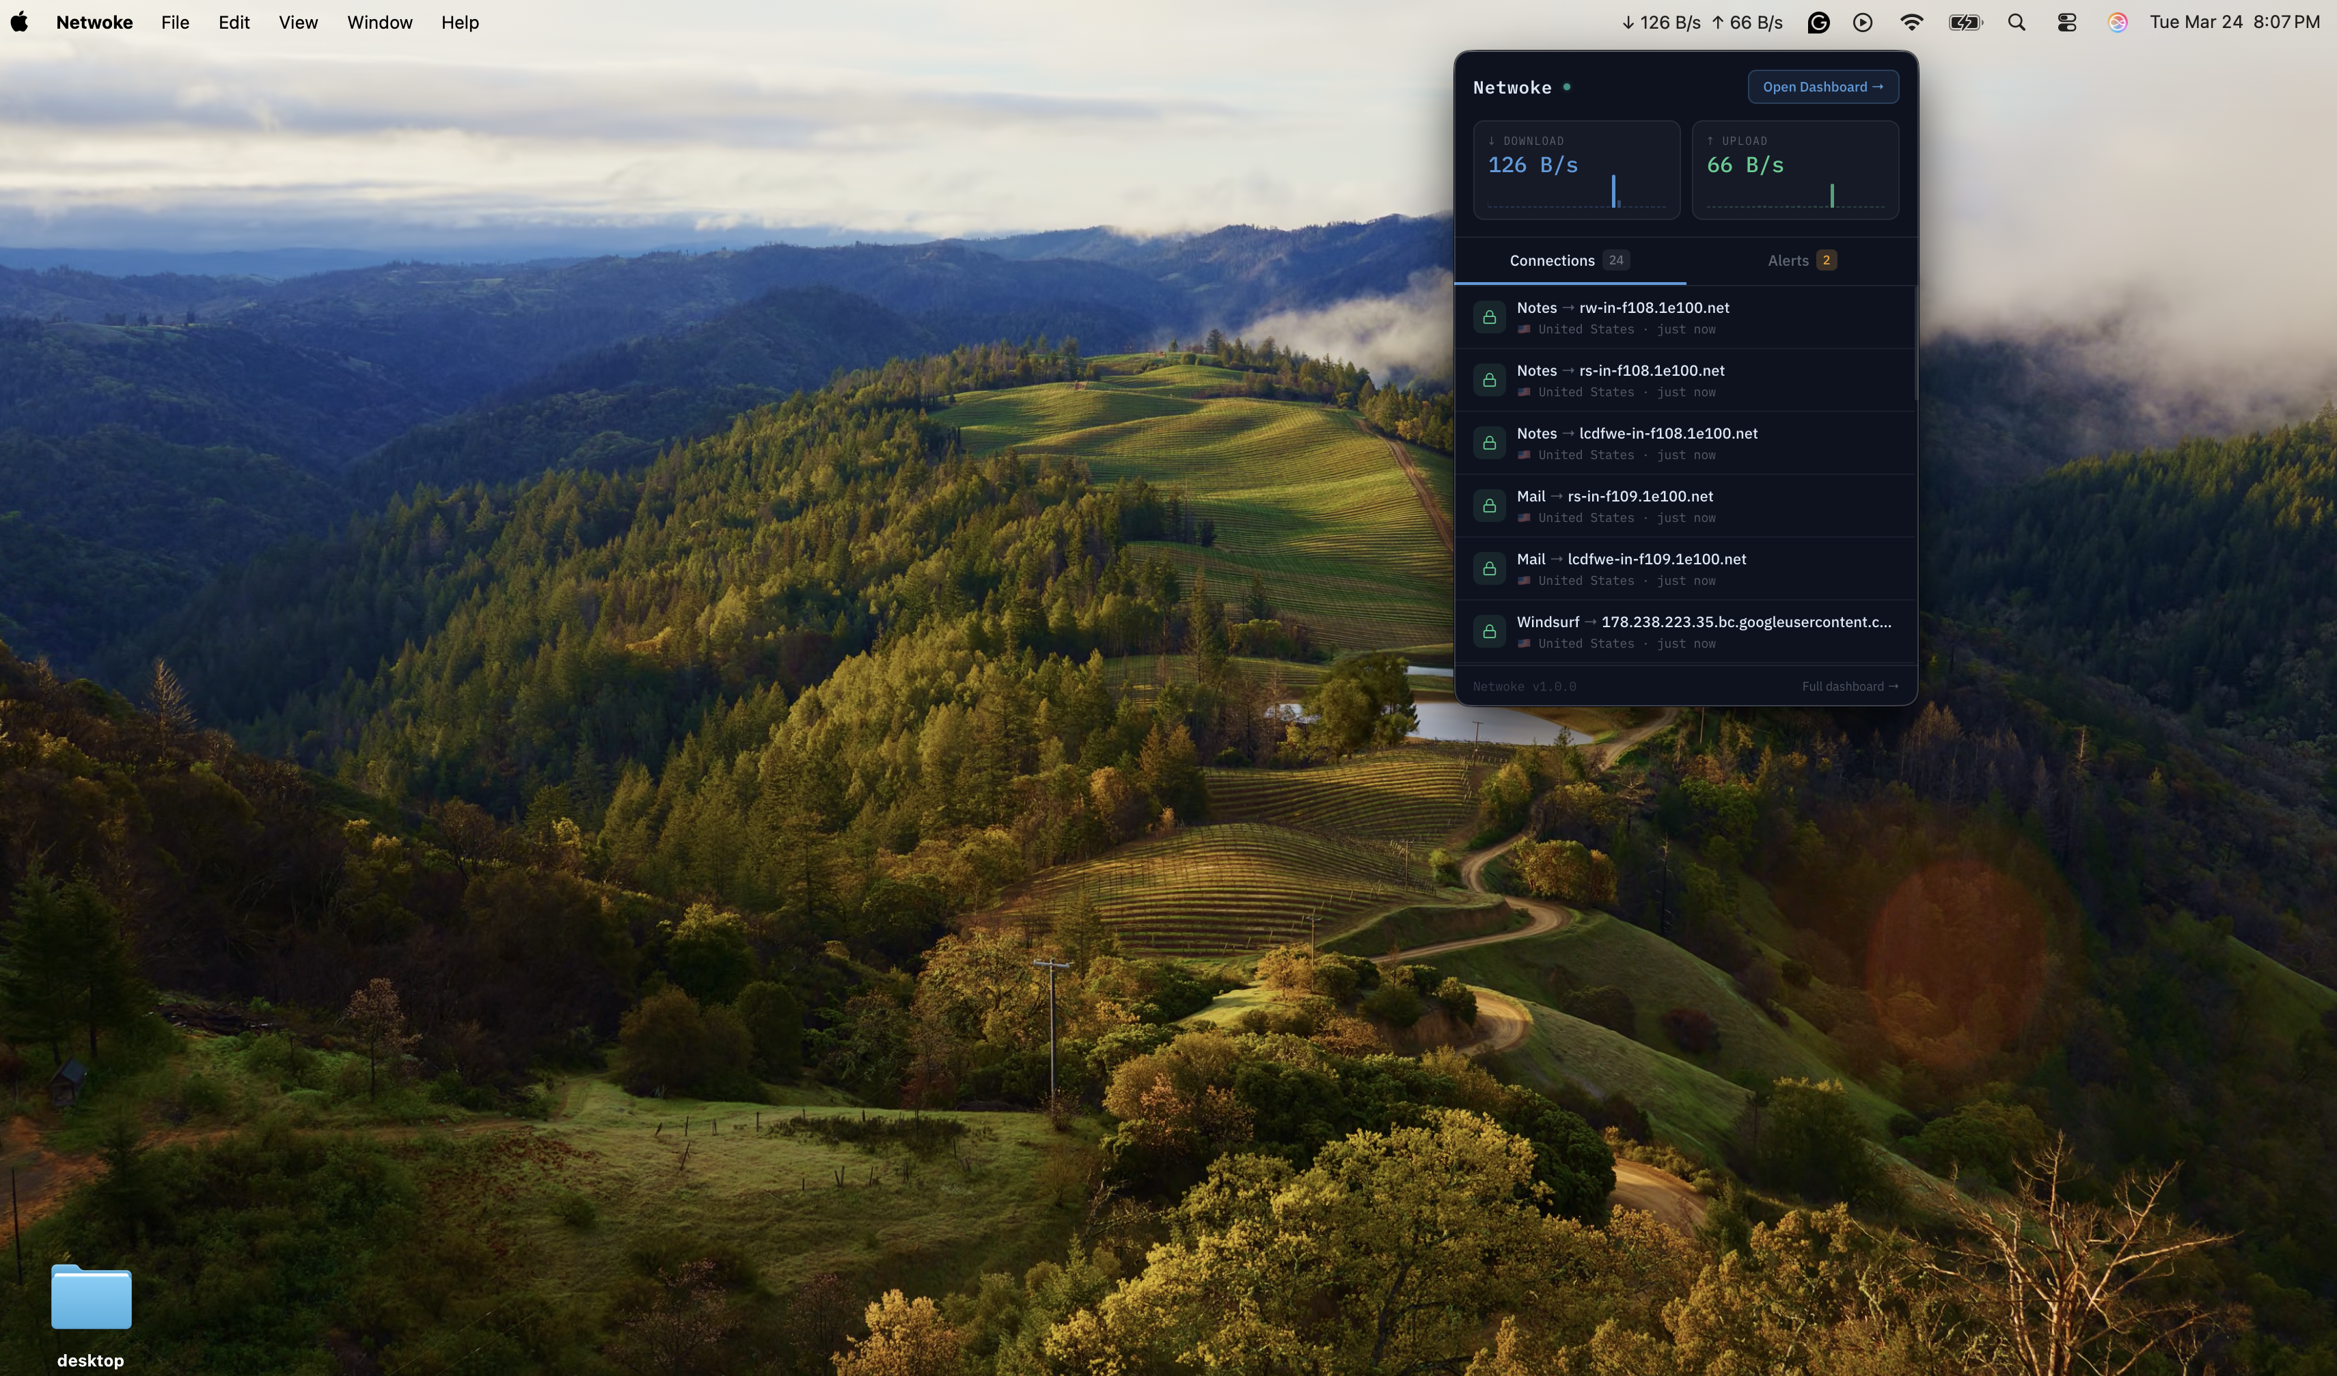Click lock icon for Notes rw-in-f108 connection
2337x1376 pixels.
pos(1488,317)
